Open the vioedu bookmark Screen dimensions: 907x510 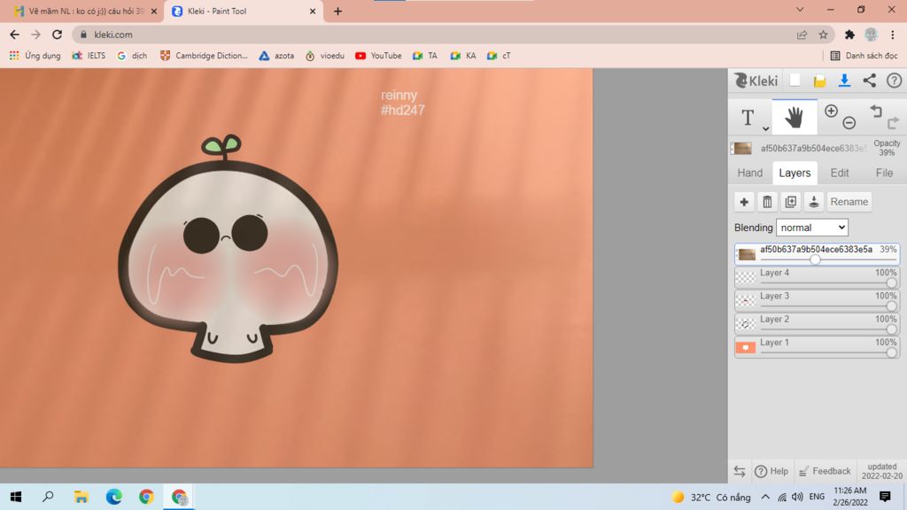(324, 56)
